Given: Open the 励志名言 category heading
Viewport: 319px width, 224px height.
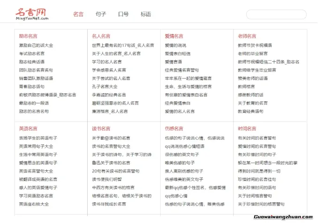Looking at the screenshot, I should pos(28,36).
